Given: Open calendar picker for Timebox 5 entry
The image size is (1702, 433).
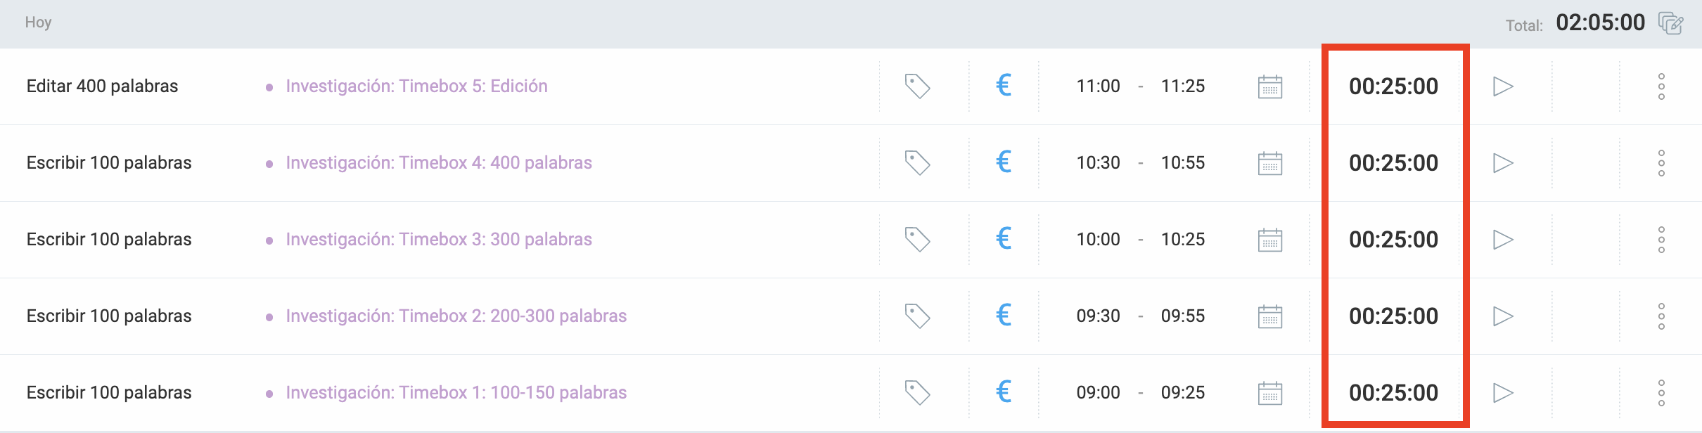Looking at the screenshot, I should pyautogui.click(x=1269, y=86).
